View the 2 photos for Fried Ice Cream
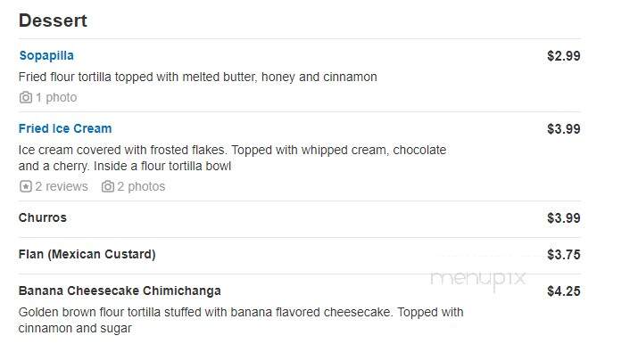 pyautogui.click(x=141, y=186)
